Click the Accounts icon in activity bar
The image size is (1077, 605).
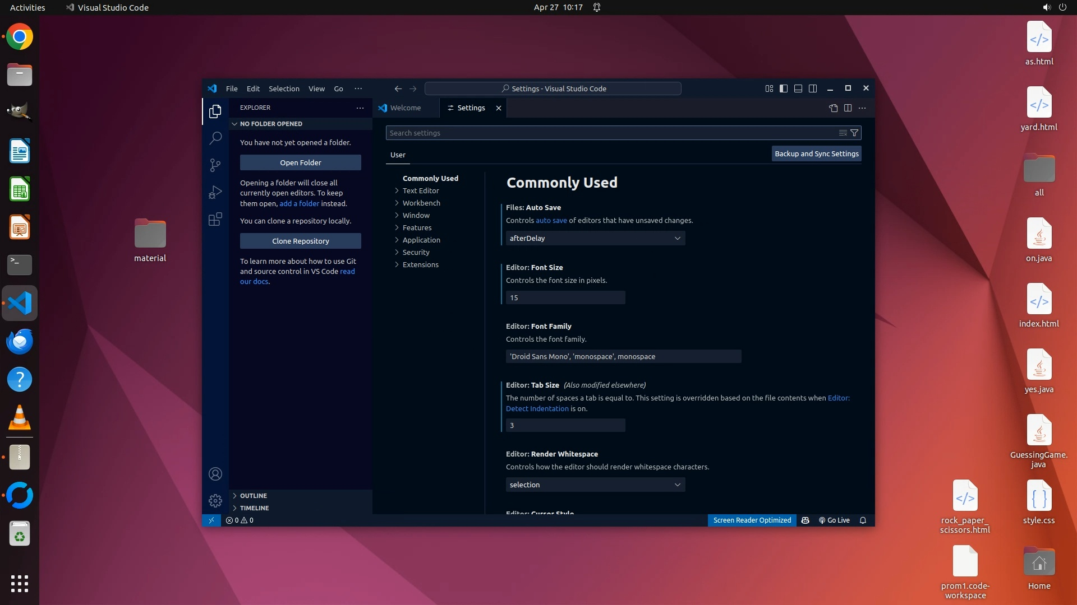pos(215,474)
